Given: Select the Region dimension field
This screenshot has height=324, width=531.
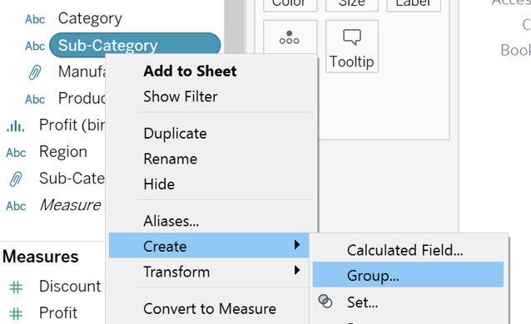Looking at the screenshot, I should point(63,152).
